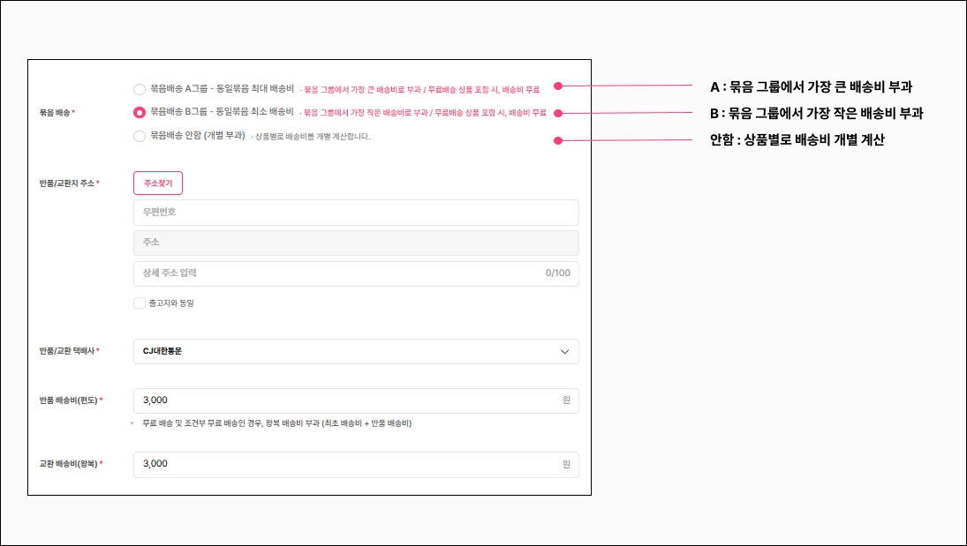Focus the 우편번호 input field
The image size is (967, 546).
pos(356,212)
